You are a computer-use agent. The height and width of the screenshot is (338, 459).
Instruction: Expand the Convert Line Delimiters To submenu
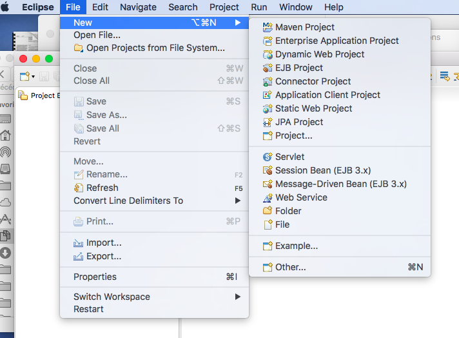pyautogui.click(x=238, y=201)
